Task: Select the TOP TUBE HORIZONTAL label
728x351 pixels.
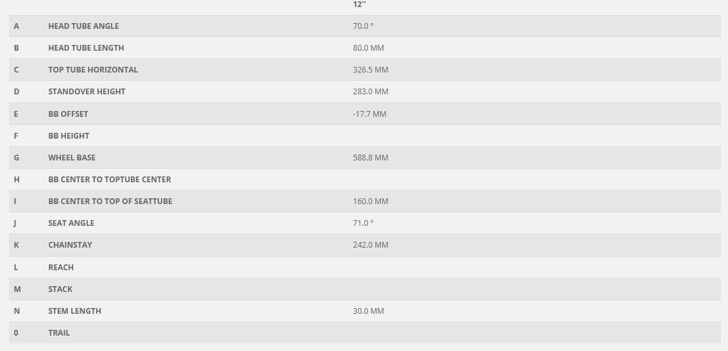Action: 93,70
